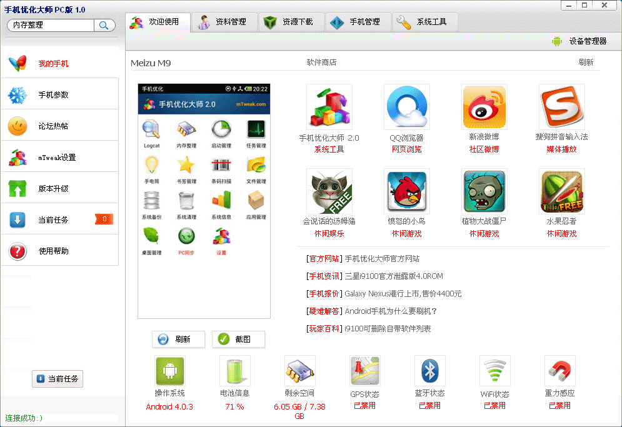Click the search magnifier icon

[104, 26]
